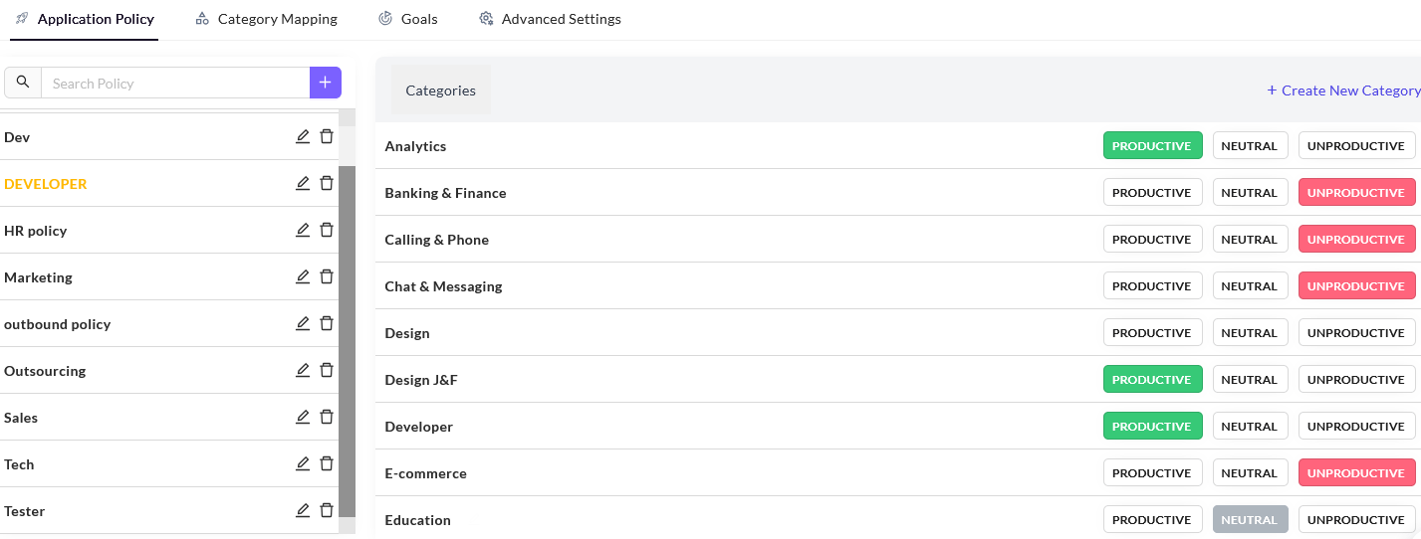
Task: Go to Advanced Settings tab
Action: point(550,19)
